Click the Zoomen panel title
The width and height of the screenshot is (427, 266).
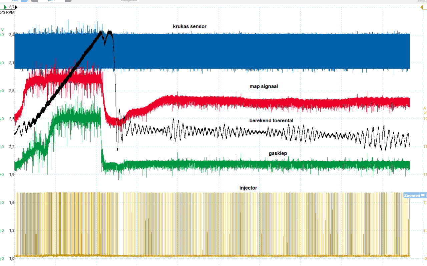click(412, 196)
